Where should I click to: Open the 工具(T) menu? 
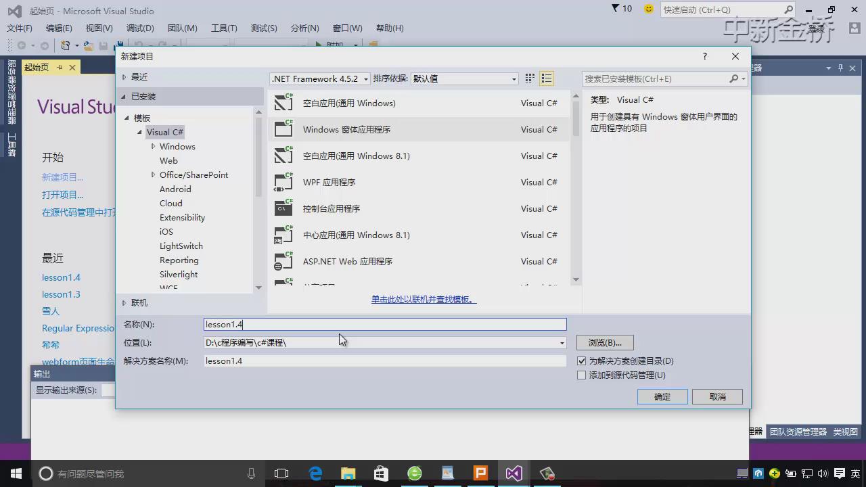click(x=224, y=28)
